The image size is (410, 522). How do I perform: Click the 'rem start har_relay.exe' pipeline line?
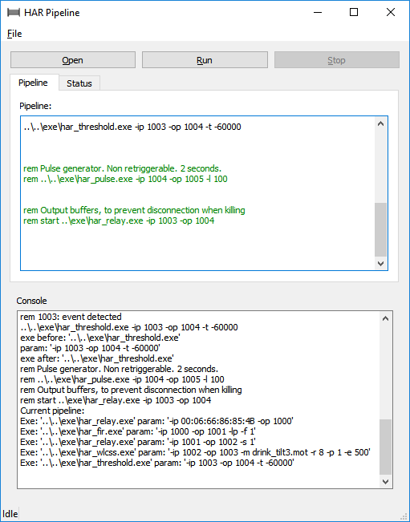point(119,221)
